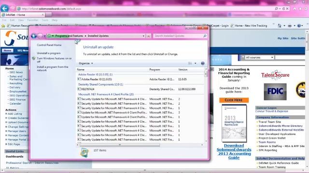Click Concur Travel & Expense link
Image resolution: width=309 pixels, height=173 pixels.
(x=271, y=111)
